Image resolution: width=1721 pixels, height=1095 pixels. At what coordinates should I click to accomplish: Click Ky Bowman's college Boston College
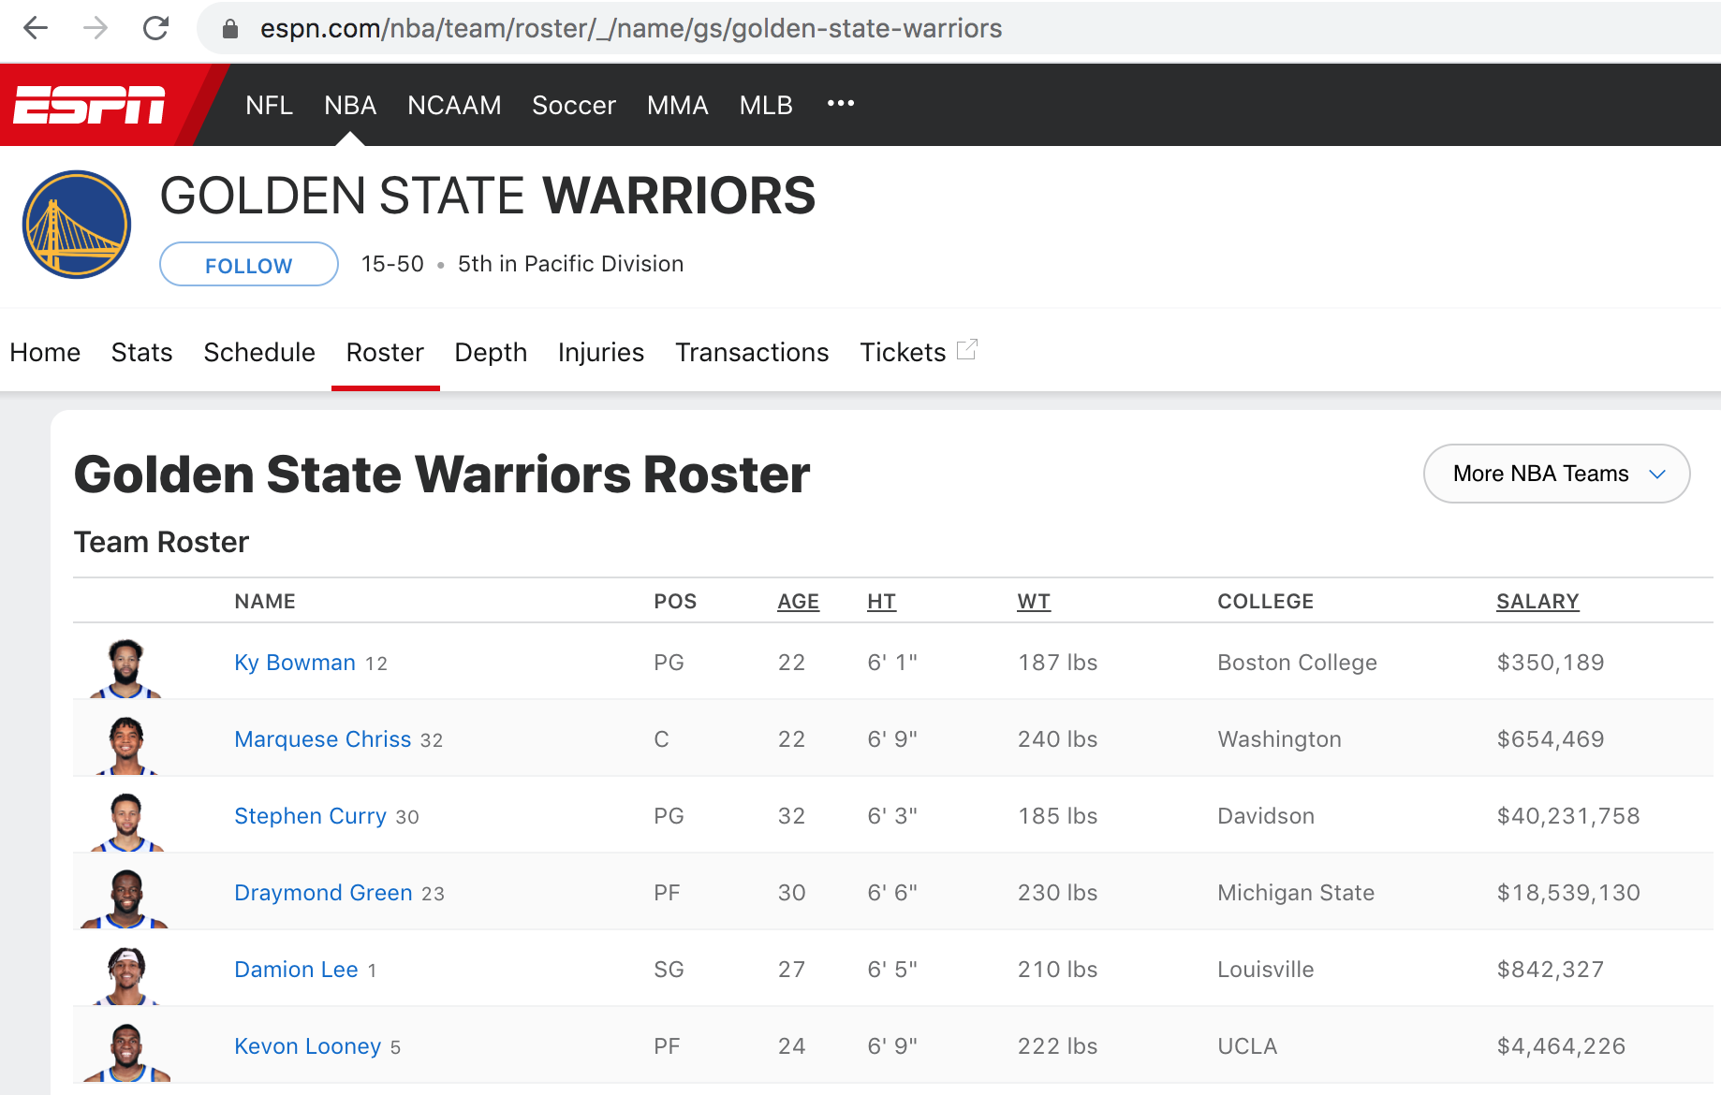(1297, 663)
